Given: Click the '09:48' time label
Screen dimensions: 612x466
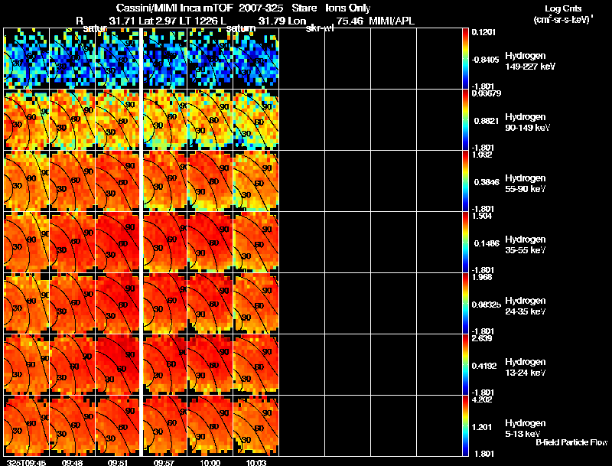Looking at the screenshot, I should (70, 463).
